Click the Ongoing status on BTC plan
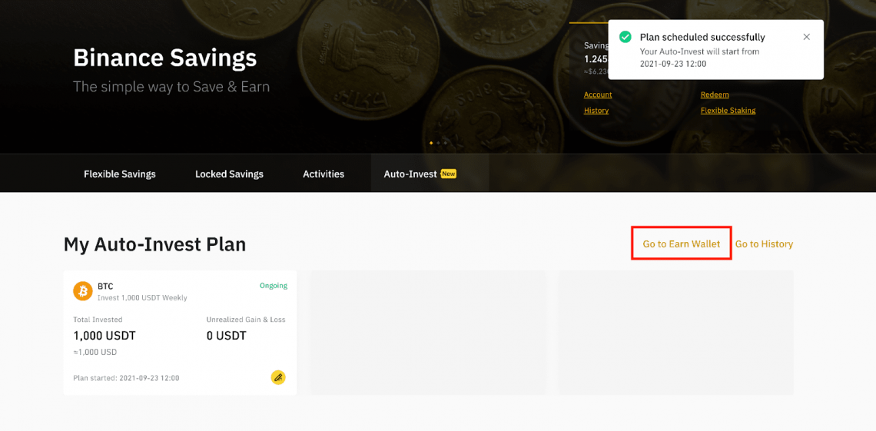876x431 pixels. [273, 286]
